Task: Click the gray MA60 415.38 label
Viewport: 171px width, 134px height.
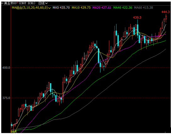Action: pos(144,8)
